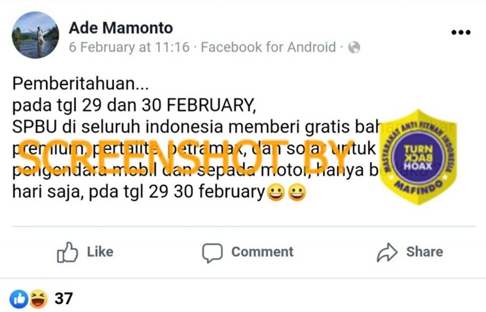The height and width of the screenshot is (312, 486).
Task: Click the speech bubble Comment icon
Action: coord(212,253)
